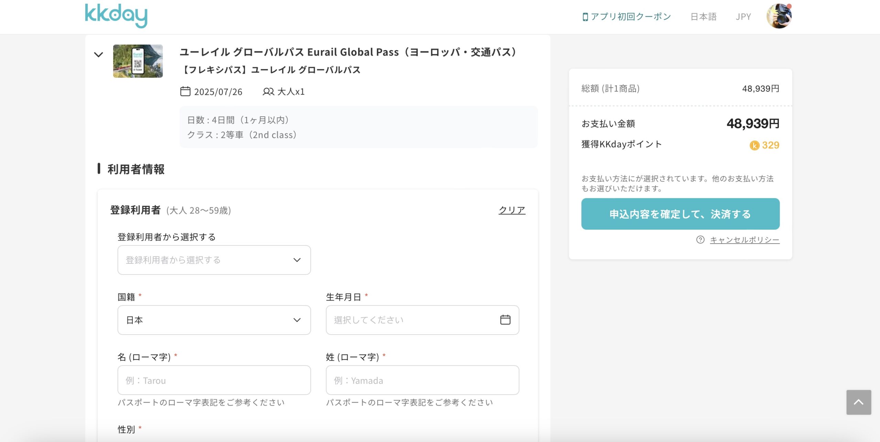
Task: Focus the 名 (ローマ字) input field
Action: [214, 380]
